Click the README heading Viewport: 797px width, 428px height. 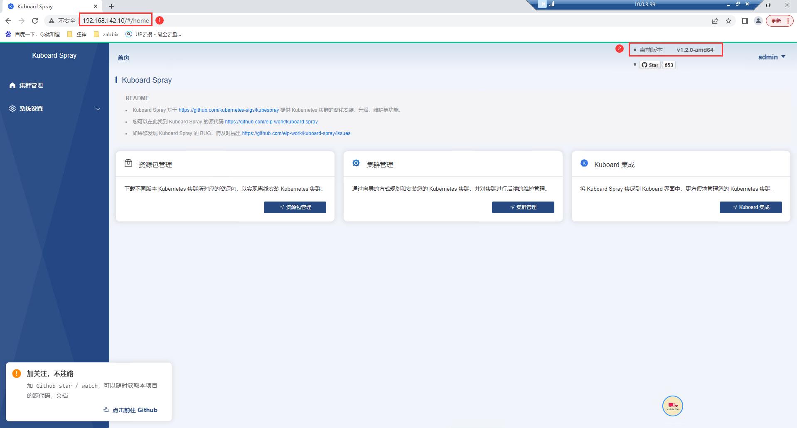tap(137, 98)
